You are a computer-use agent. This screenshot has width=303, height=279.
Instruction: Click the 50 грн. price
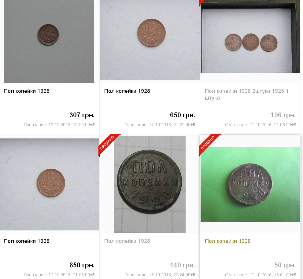[285, 265]
